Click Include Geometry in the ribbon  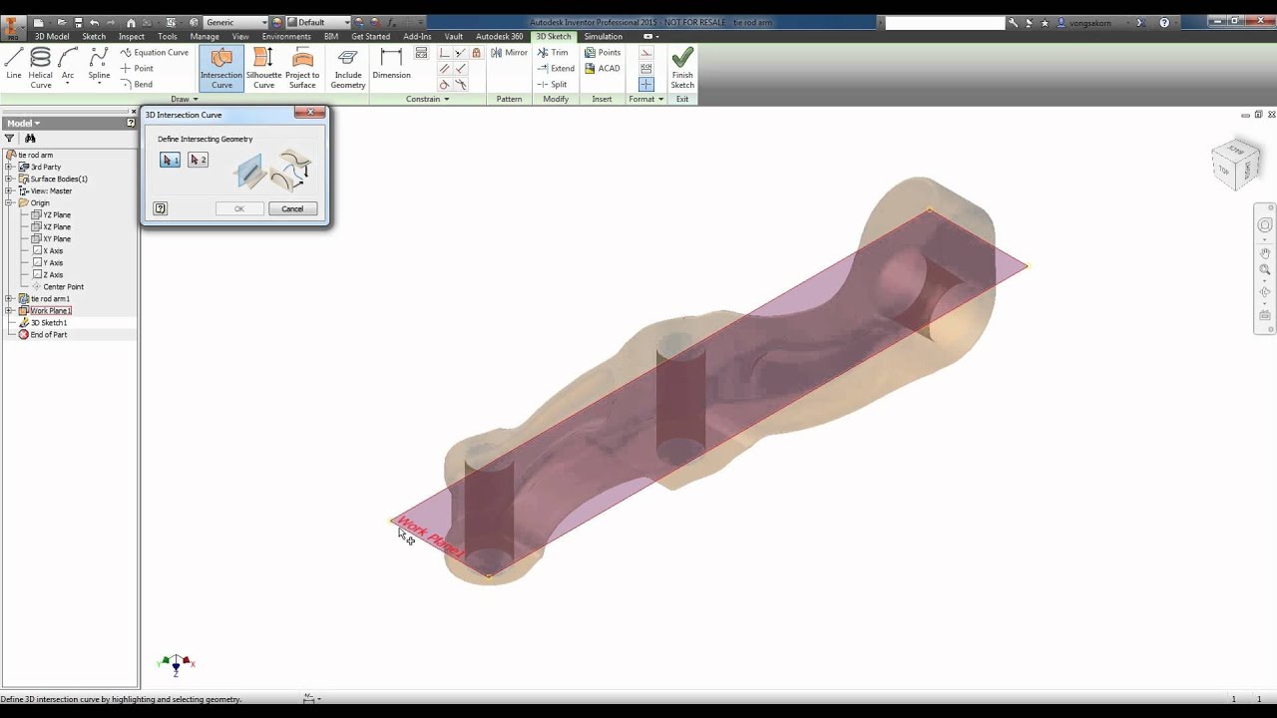(348, 68)
